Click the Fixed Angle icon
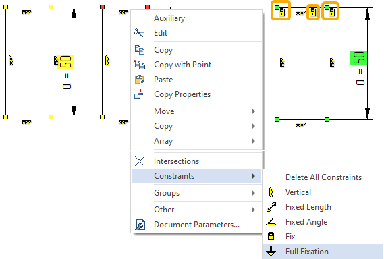 pyautogui.click(x=271, y=222)
